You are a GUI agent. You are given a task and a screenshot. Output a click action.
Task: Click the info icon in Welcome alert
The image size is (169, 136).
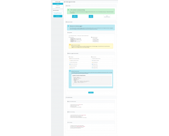pos(68,26)
